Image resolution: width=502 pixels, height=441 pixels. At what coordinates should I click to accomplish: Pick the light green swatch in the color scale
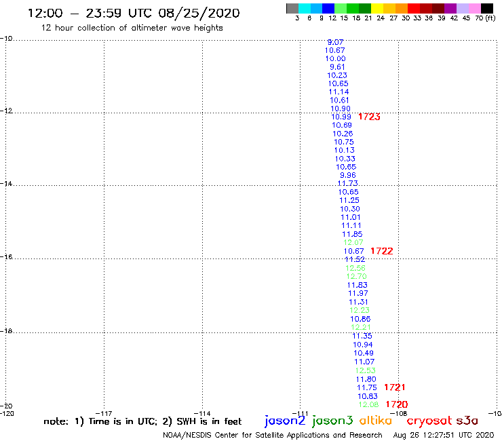[341, 9]
